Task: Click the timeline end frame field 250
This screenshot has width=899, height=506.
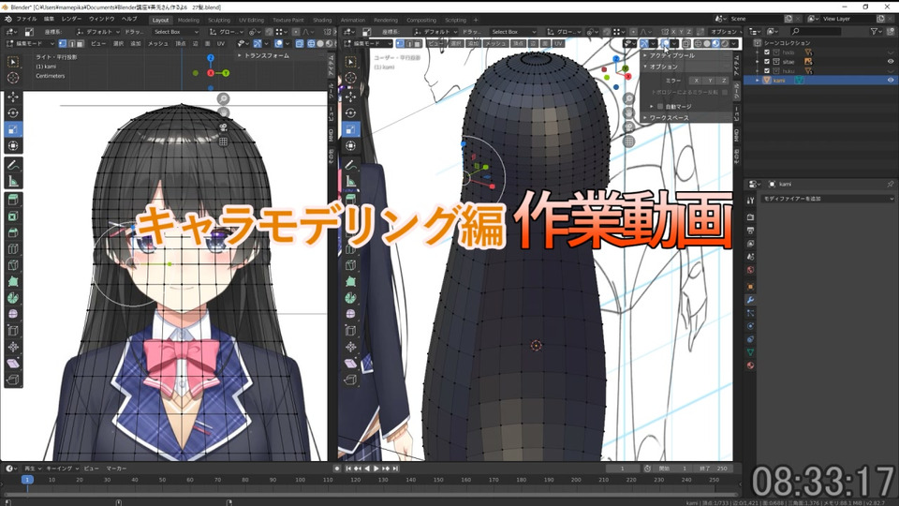Action: coord(715,469)
